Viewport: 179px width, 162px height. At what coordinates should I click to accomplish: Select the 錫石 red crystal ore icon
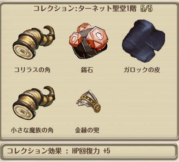pyautogui.click(x=88, y=41)
